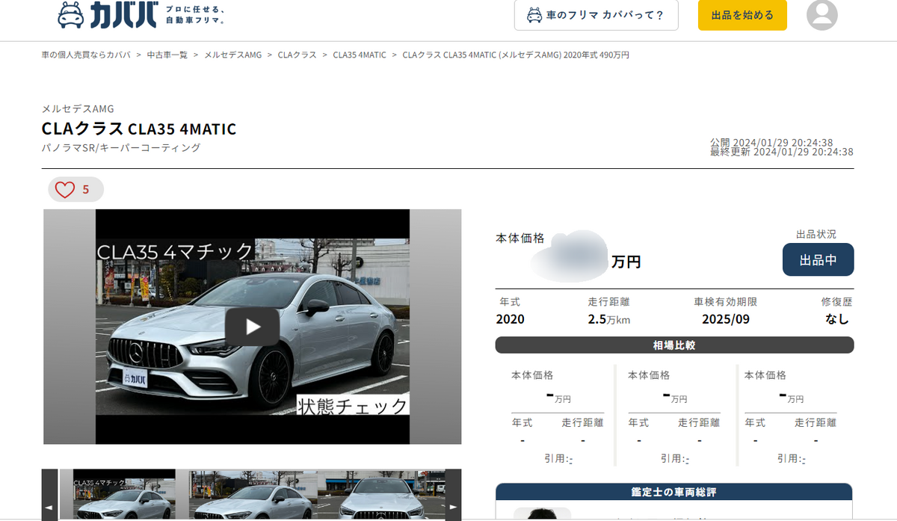This screenshot has height=521, width=897.
Task: Go to 車の個人売買ならカババ breadcrumb
Action: click(x=86, y=55)
